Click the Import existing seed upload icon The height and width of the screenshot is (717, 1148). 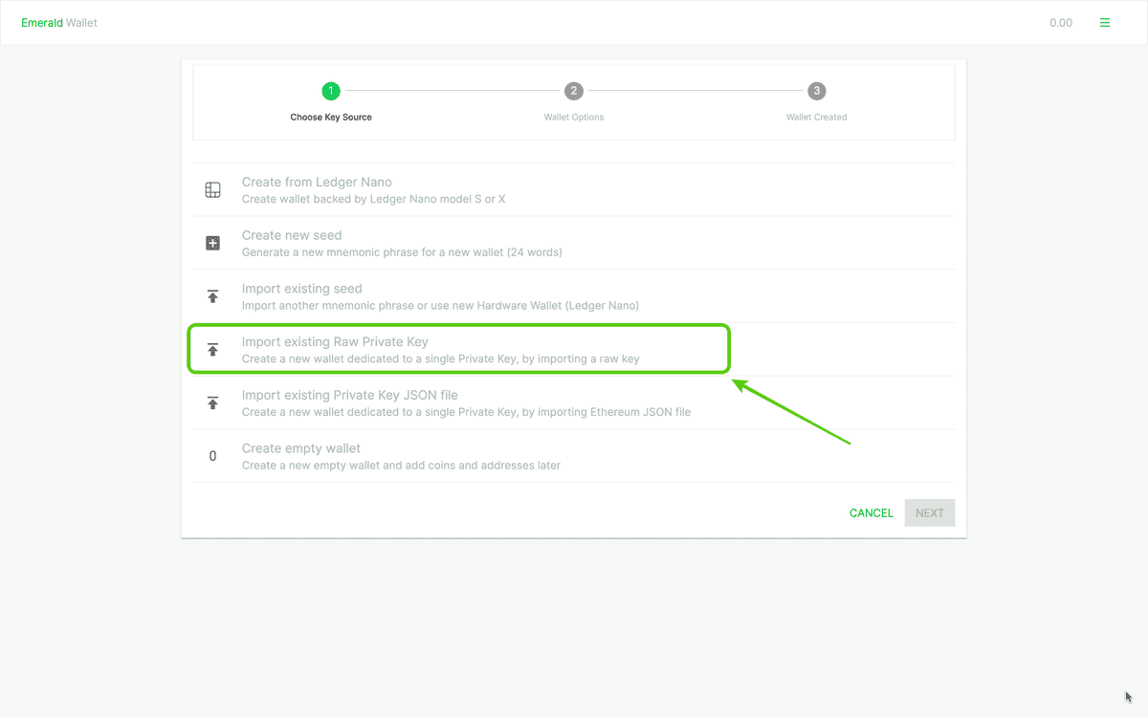tap(212, 296)
